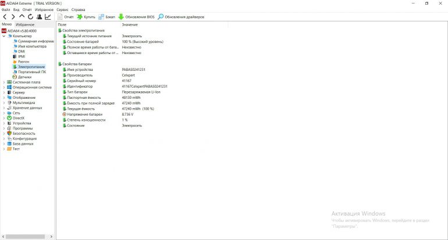Select the Тип батареи row
This screenshot has height=240, width=448.
112,92
